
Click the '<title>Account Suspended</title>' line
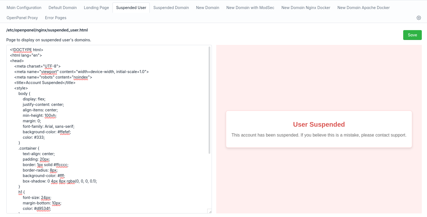[45, 83]
